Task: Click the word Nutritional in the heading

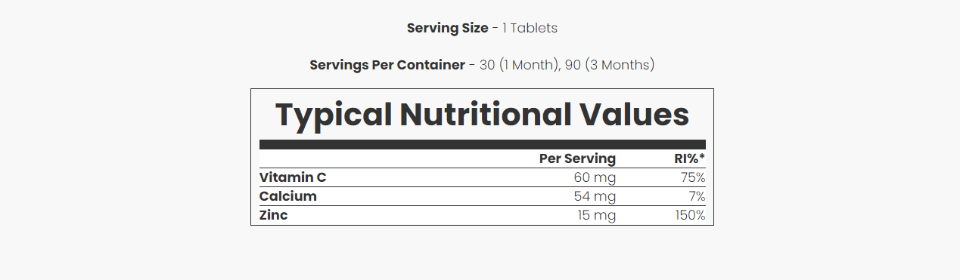Action: click(x=486, y=115)
